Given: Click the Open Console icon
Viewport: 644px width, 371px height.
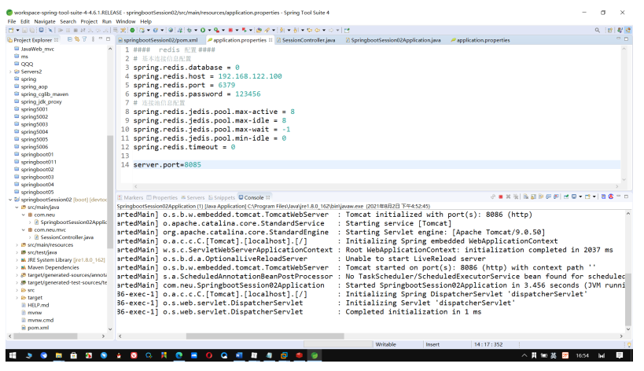Looking at the screenshot, I should (587, 197).
